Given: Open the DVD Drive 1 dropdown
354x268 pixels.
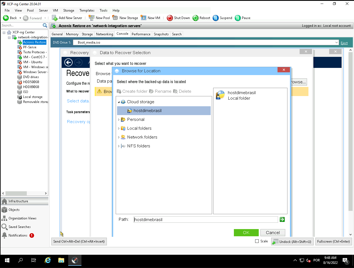Looking at the screenshot, I should tap(337, 43).
